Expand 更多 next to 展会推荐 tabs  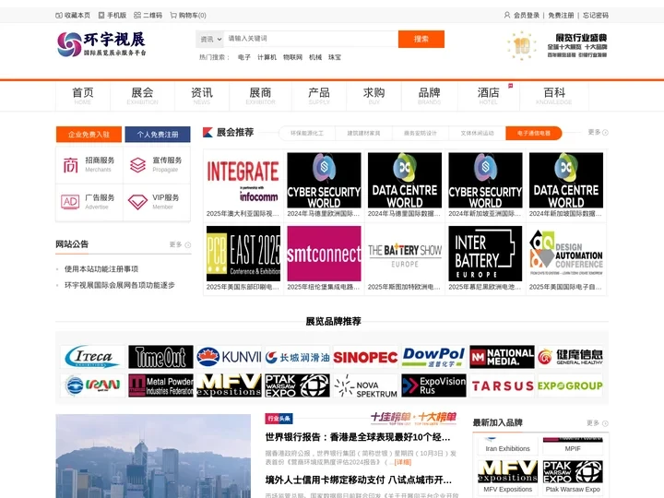coord(598,132)
